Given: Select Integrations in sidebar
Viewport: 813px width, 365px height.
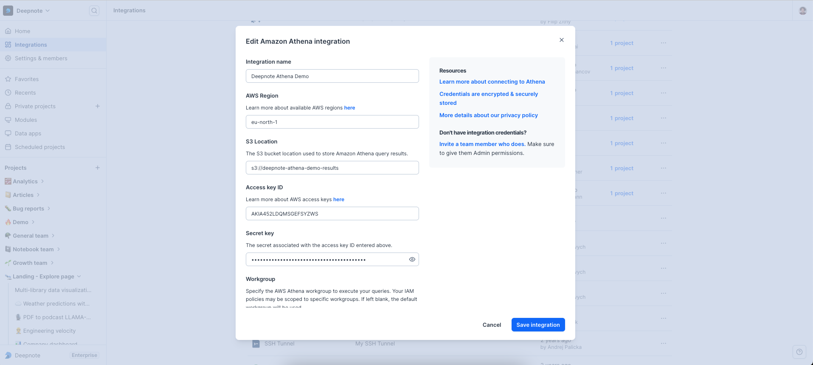Looking at the screenshot, I should click(53, 45).
